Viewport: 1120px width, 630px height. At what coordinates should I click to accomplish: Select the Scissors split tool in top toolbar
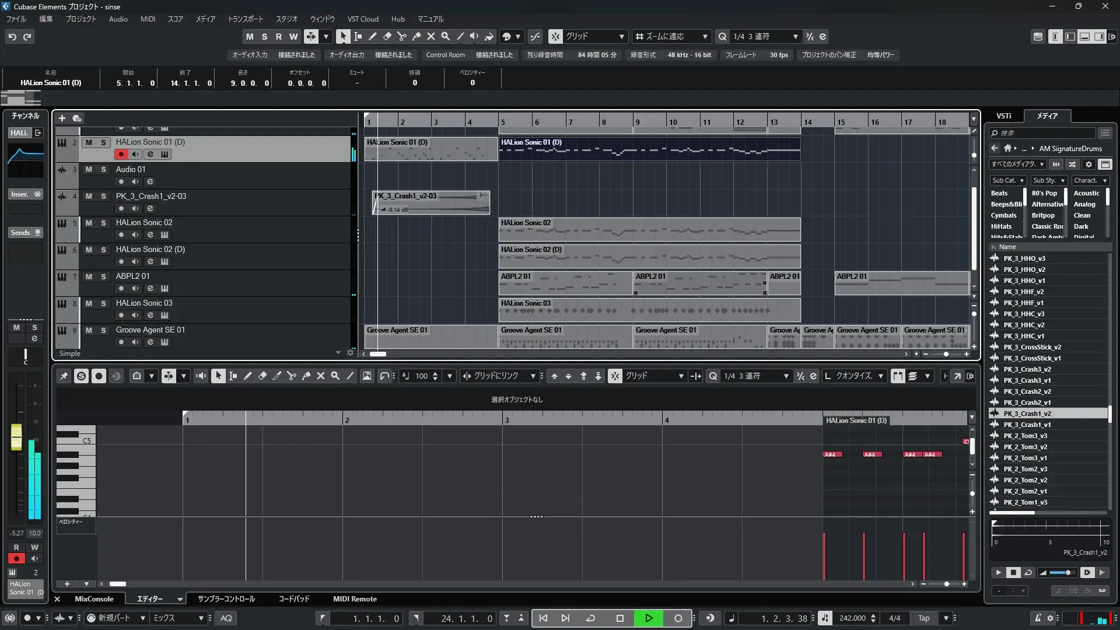tap(401, 36)
